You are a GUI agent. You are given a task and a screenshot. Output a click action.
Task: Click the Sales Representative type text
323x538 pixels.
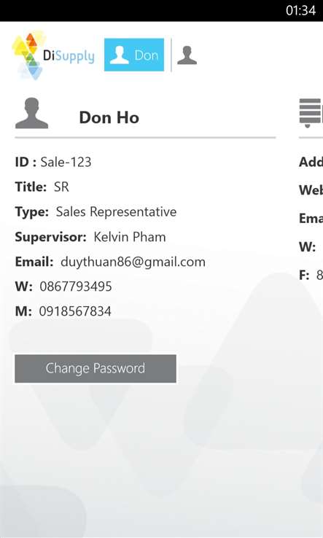(x=117, y=212)
